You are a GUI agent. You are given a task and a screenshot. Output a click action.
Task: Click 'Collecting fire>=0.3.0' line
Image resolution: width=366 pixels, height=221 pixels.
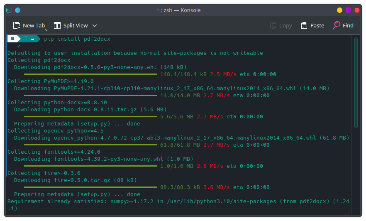click(x=44, y=173)
